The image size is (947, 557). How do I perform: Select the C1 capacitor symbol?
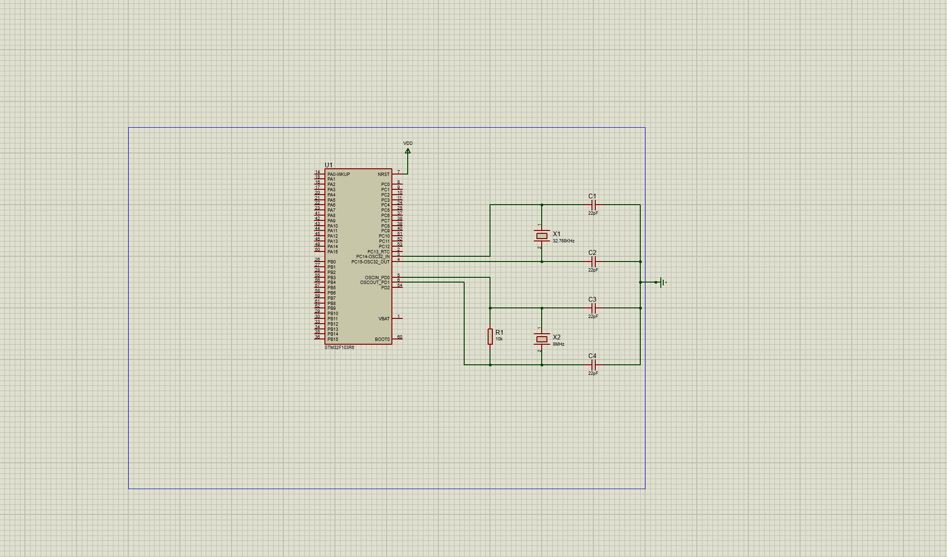[x=593, y=205]
